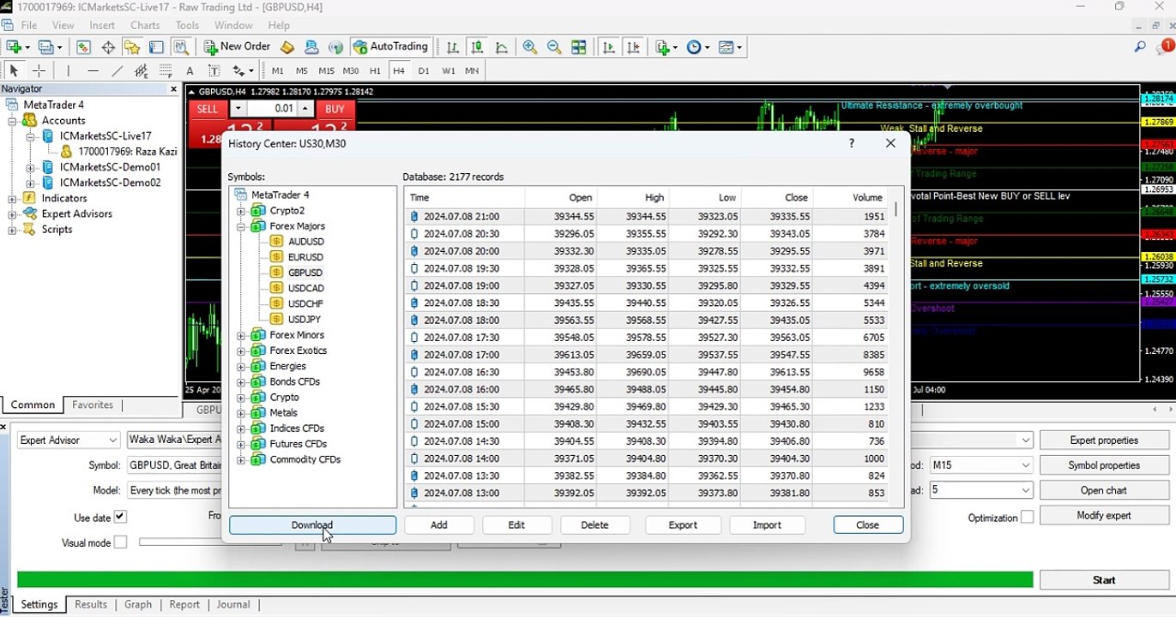Switch chart to bar chart icon
1176x617 pixels.
tap(452, 47)
